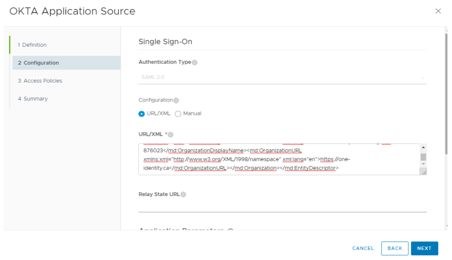Select the URL/XML configuration radio button
Screen dimensions: 452x260
point(142,114)
